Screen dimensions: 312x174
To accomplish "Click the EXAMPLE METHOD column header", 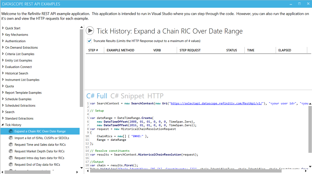I will point(120,50).
